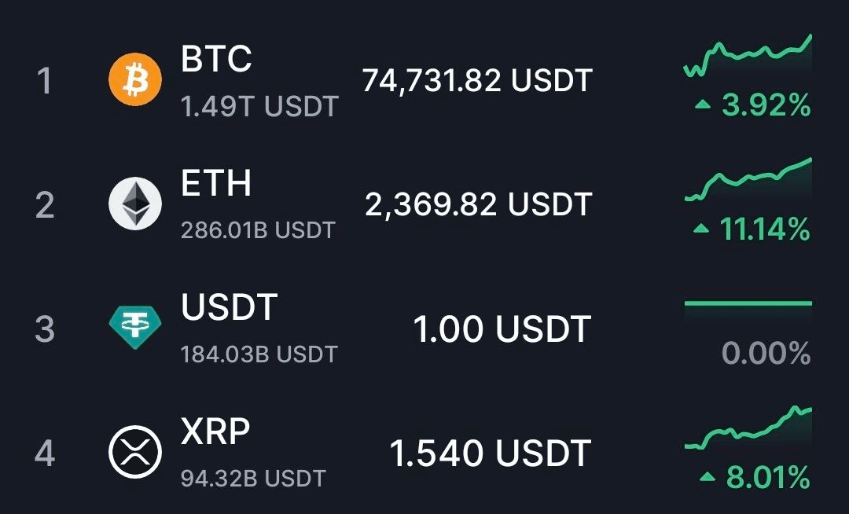View the BTC sparkline price chart
The width and height of the screenshot is (849, 514).
point(748,57)
